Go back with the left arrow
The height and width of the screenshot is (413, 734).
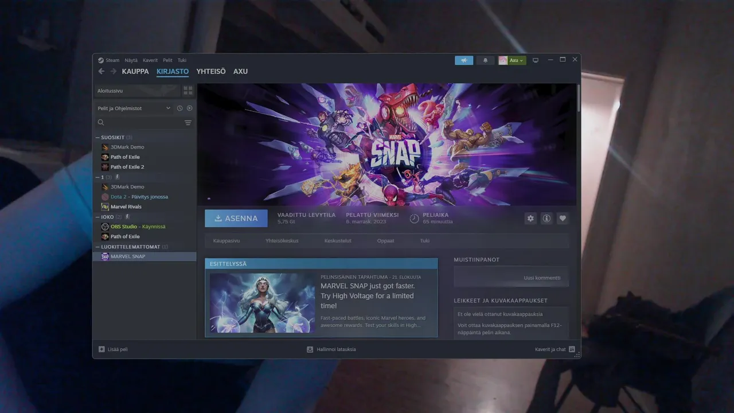click(x=101, y=71)
